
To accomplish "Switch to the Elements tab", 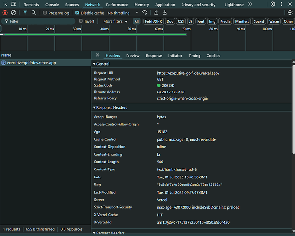I will [x=31, y=5].
